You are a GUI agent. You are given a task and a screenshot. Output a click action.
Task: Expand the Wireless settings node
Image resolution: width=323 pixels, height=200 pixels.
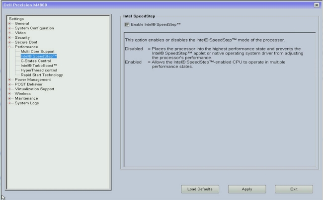[9, 94]
